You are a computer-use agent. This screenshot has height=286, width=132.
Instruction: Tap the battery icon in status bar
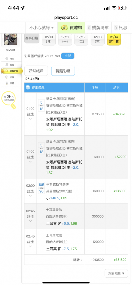[x=122, y=8]
